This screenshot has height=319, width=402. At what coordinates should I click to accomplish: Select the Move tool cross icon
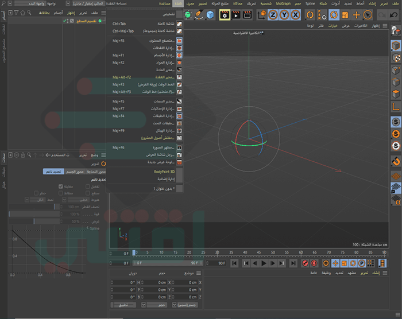pyautogui.click(x=357, y=15)
